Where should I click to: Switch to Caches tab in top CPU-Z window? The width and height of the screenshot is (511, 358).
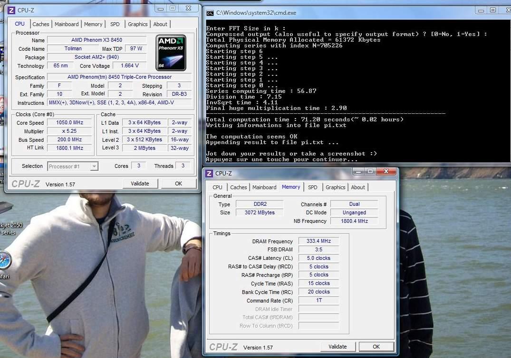[41, 24]
